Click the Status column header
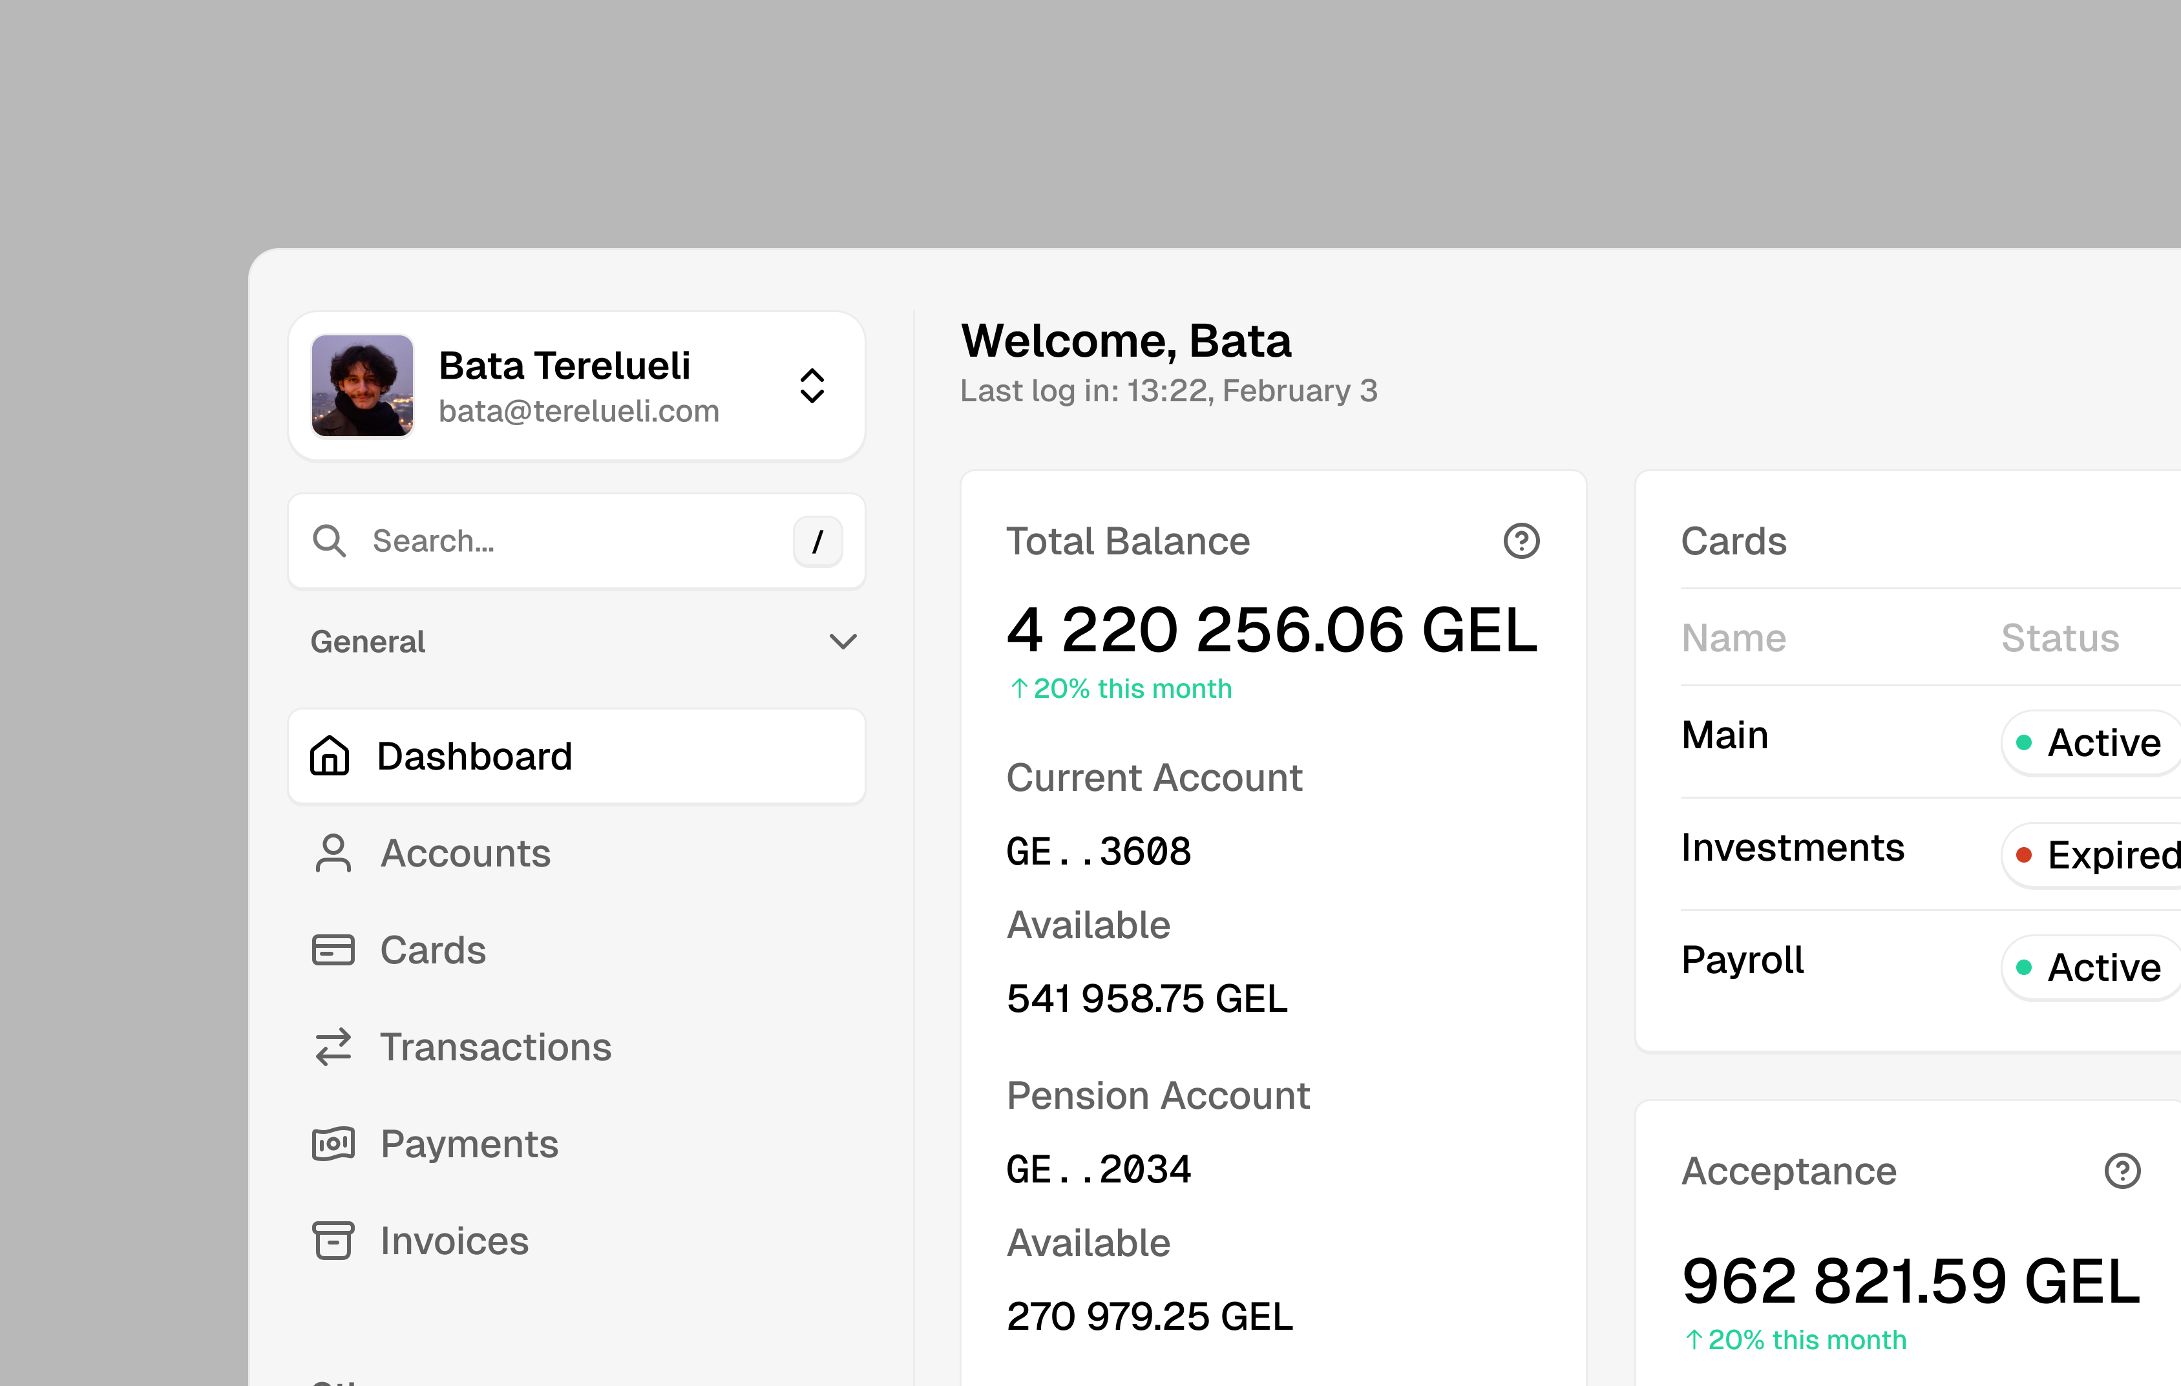Viewport: 2181px width, 1386px height. coord(2060,638)
